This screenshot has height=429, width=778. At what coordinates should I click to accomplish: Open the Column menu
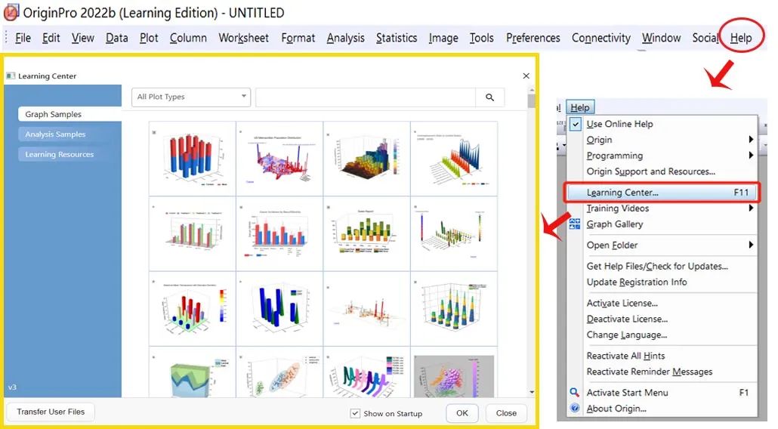coord(188,39)
